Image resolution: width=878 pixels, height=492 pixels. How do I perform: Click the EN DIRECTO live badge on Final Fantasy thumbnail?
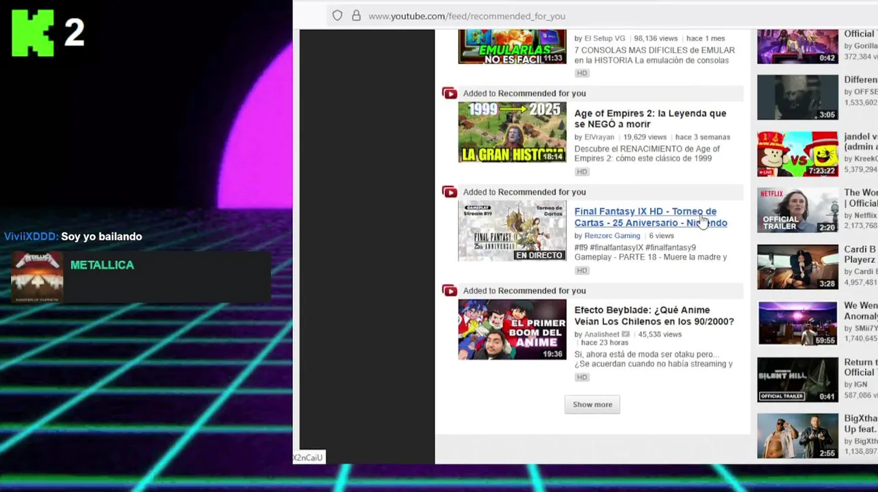click(x=539, y=255)
